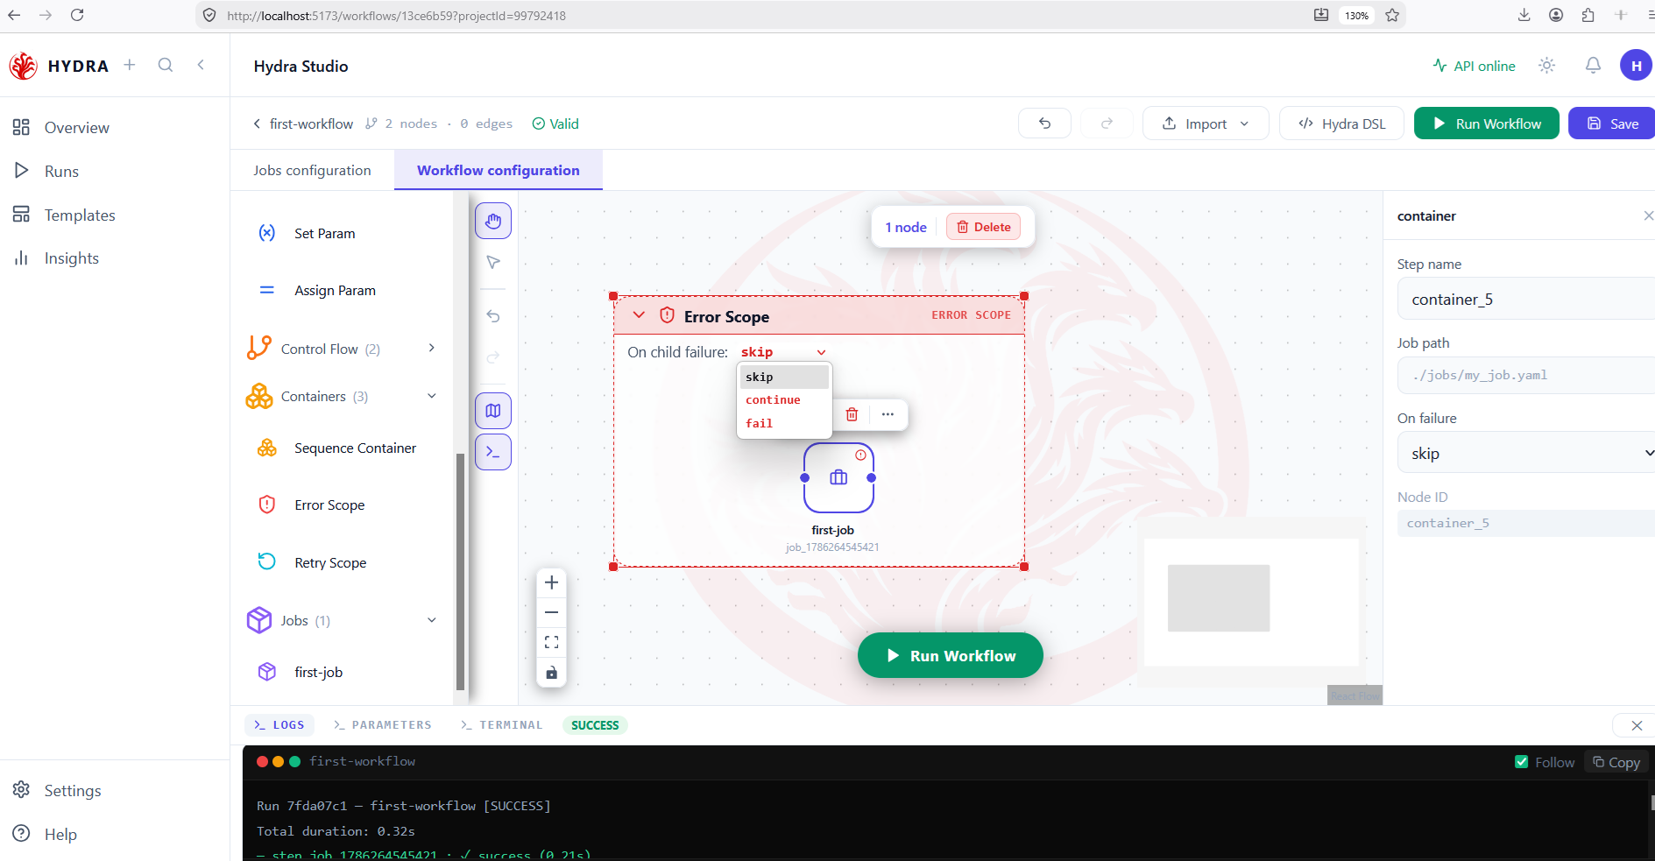Viewport: 1655px width, 861px height.
Task: Switch to the Workflow configuration tab
Action: 499,170
